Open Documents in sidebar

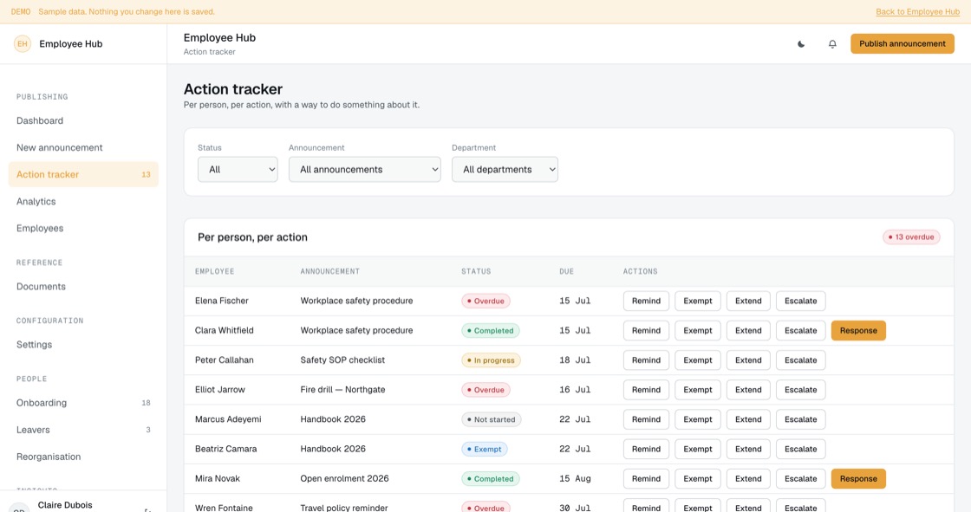coord(83,287)
